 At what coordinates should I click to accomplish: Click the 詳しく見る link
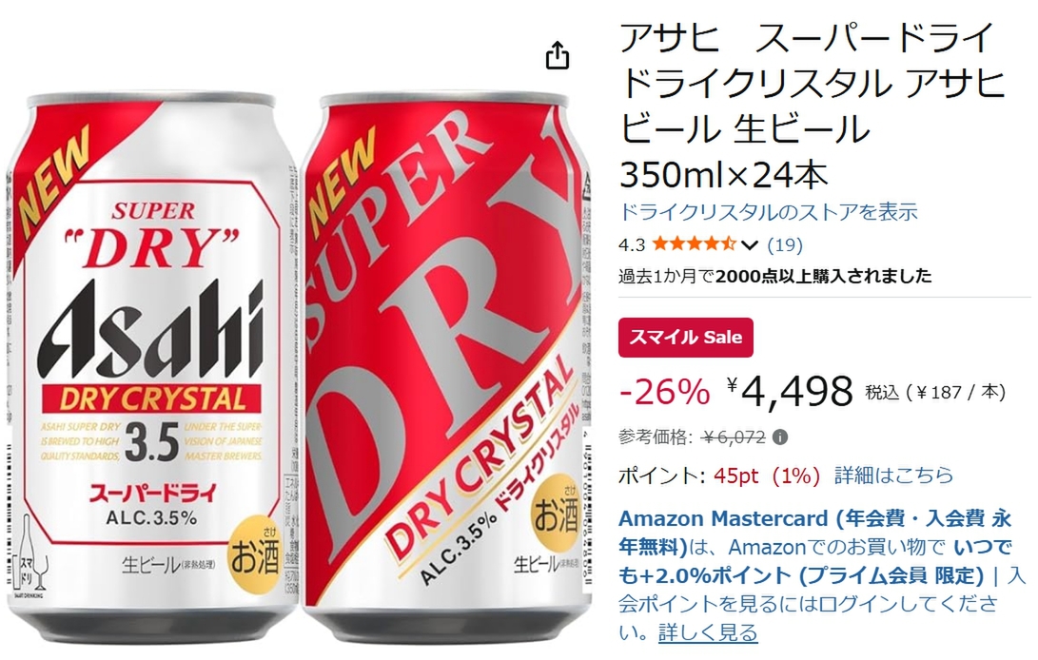[708, 632]
